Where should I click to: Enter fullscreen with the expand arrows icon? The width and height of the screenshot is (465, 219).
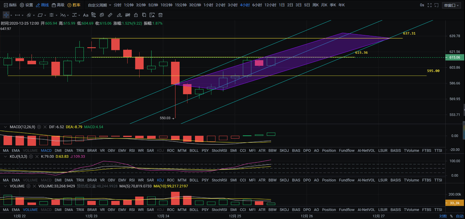pyautogui.click(x=430, y=5)
